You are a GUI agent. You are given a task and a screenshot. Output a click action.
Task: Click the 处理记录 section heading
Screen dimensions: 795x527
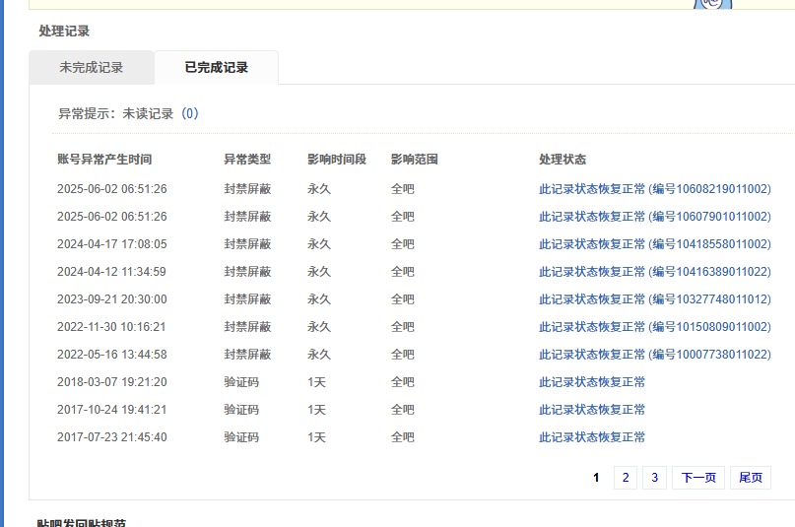pos(64,32)
